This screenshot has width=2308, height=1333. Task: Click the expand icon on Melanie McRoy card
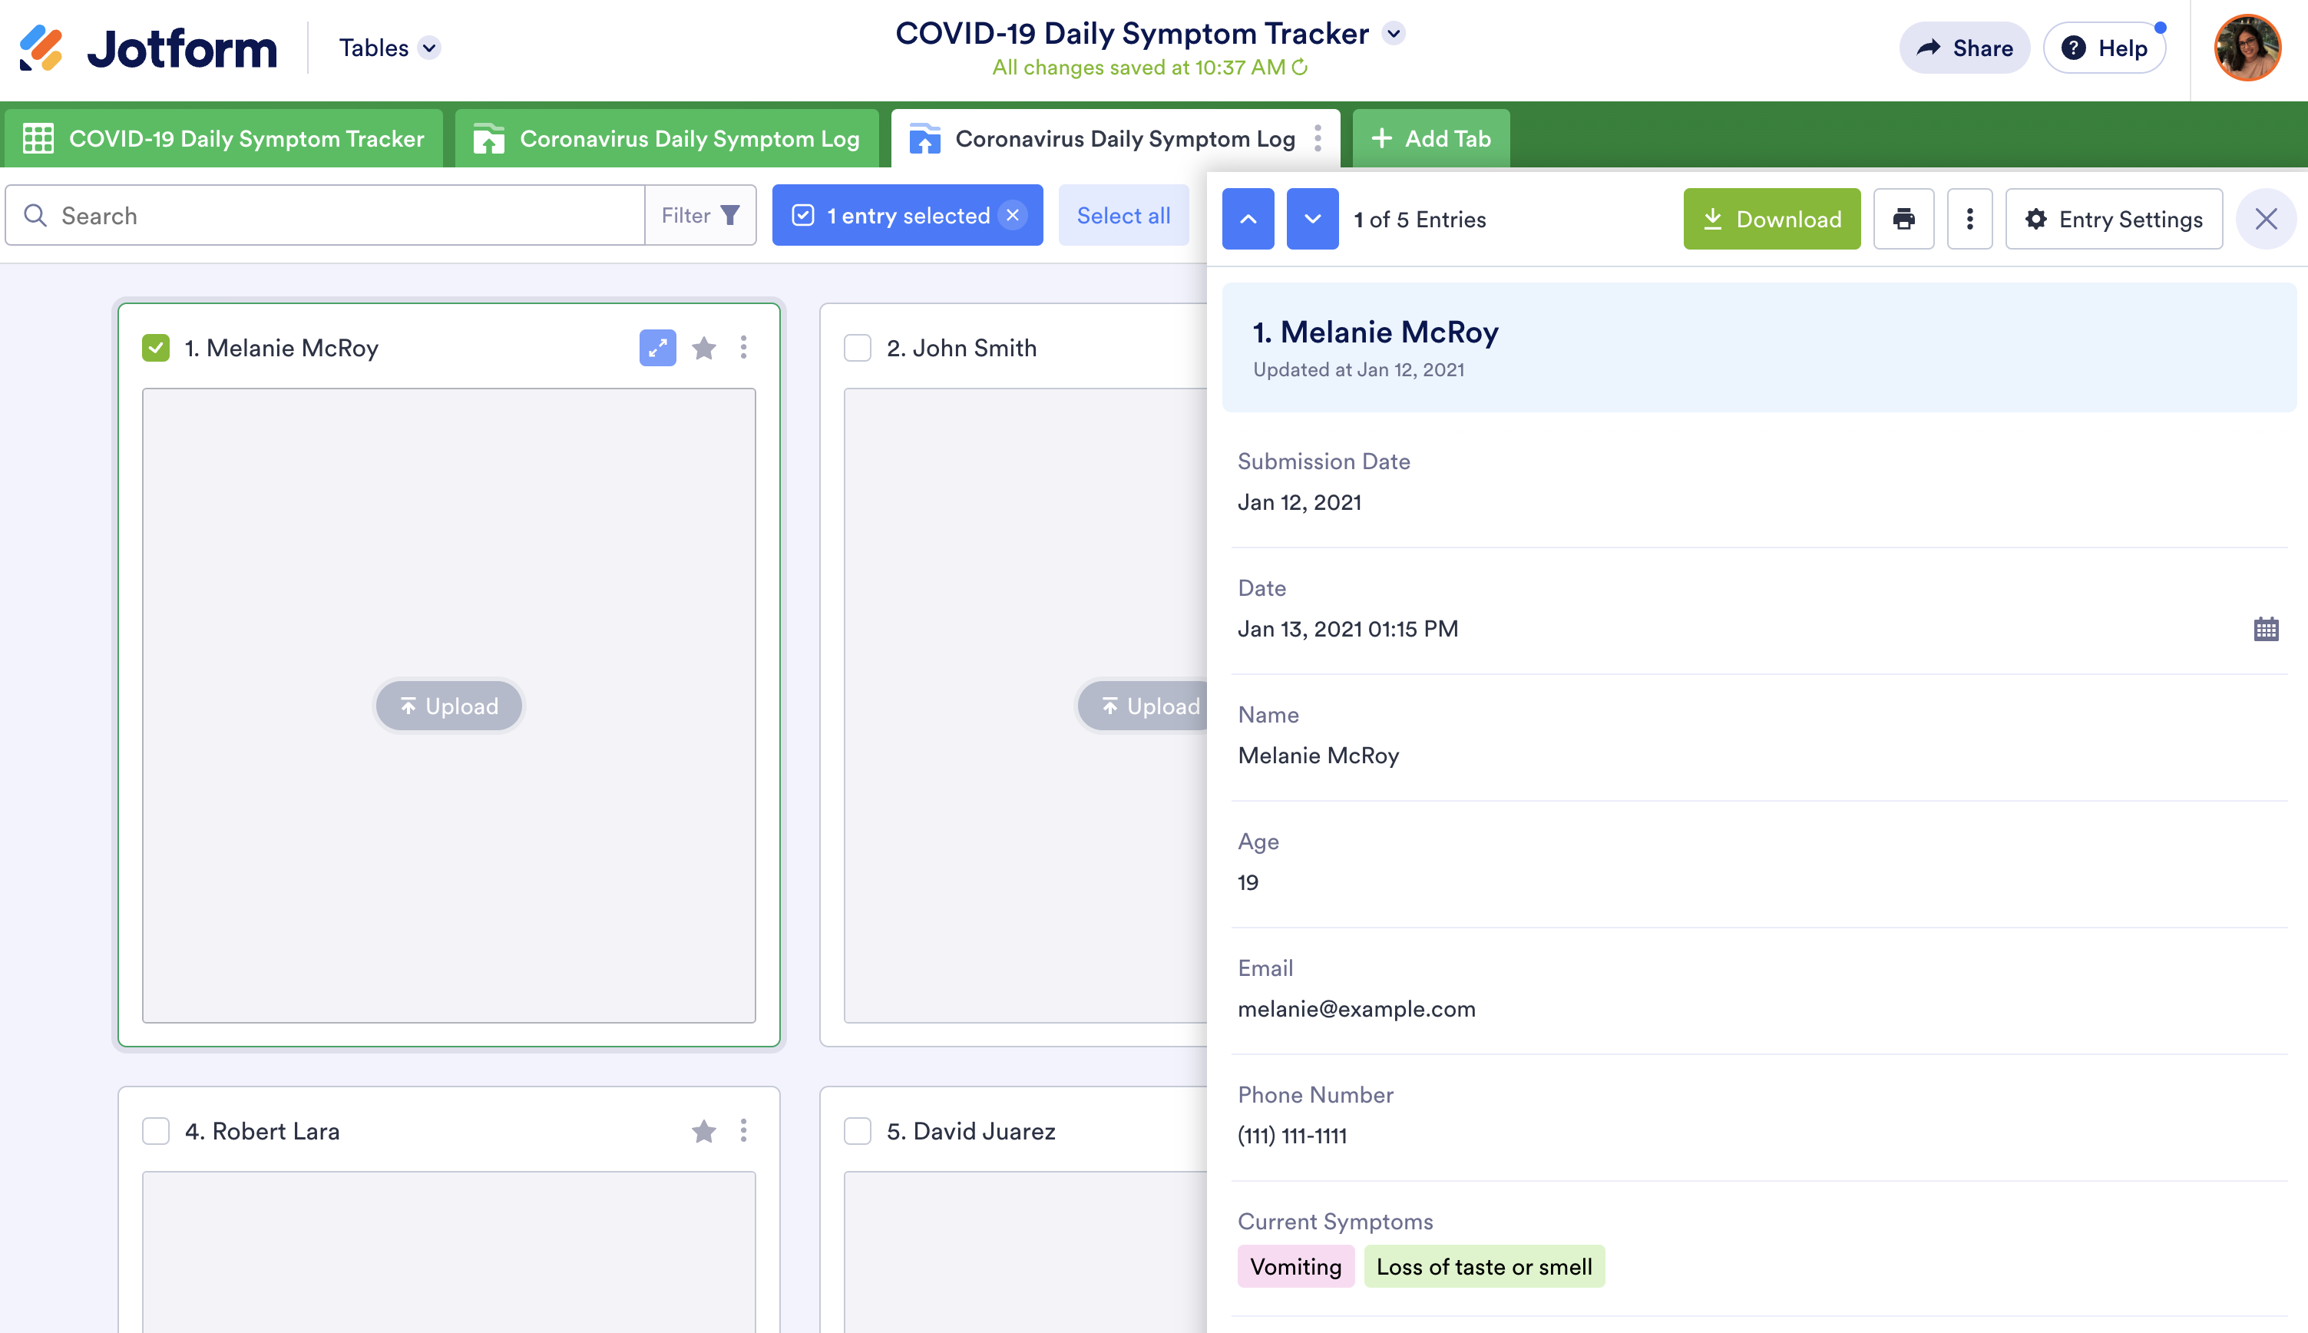point(657,348)
